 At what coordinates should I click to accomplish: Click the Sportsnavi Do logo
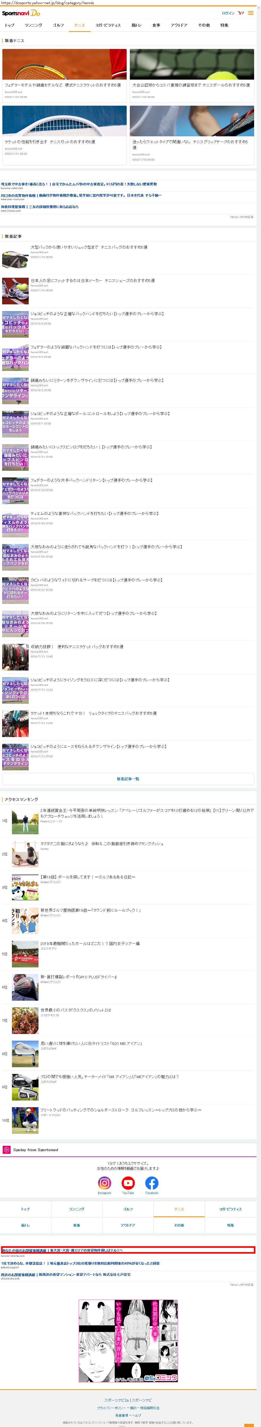pyautogui.click(x=21, y=13)
